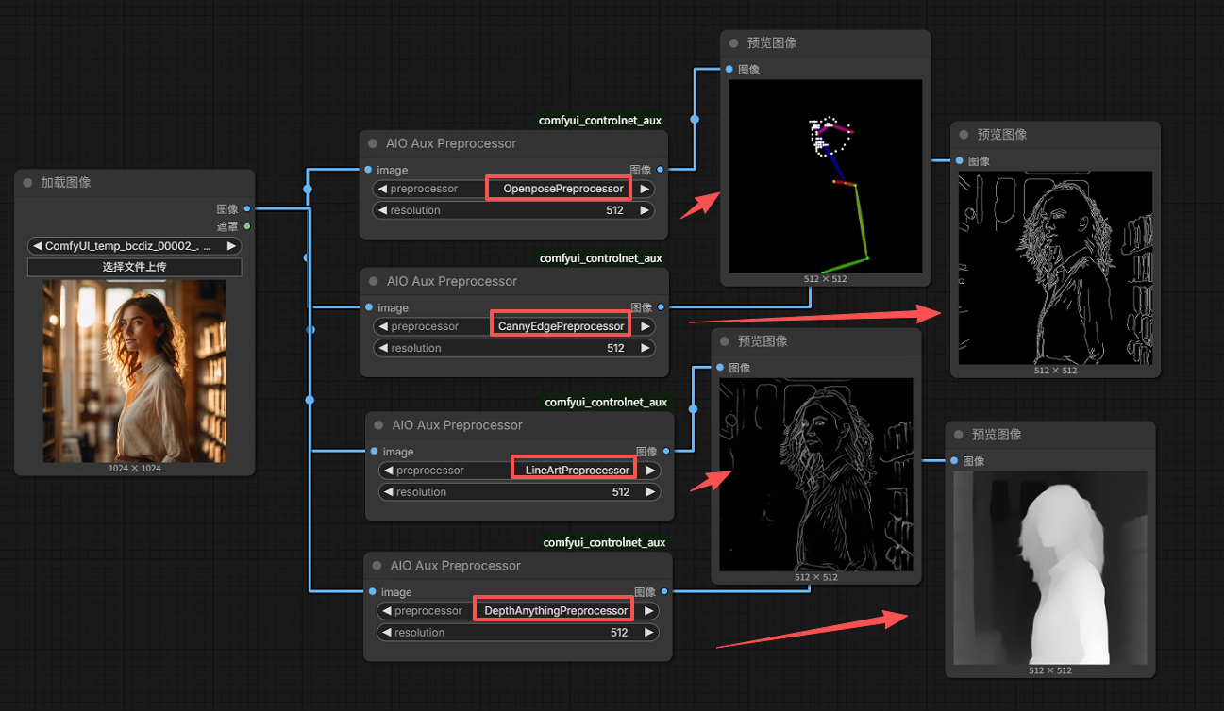
Task: Click the 图像 output port of 加载图像
Action: click(247, 208)
